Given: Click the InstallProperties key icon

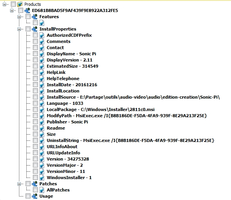Looking at the screenshot, I should point(34,29).
